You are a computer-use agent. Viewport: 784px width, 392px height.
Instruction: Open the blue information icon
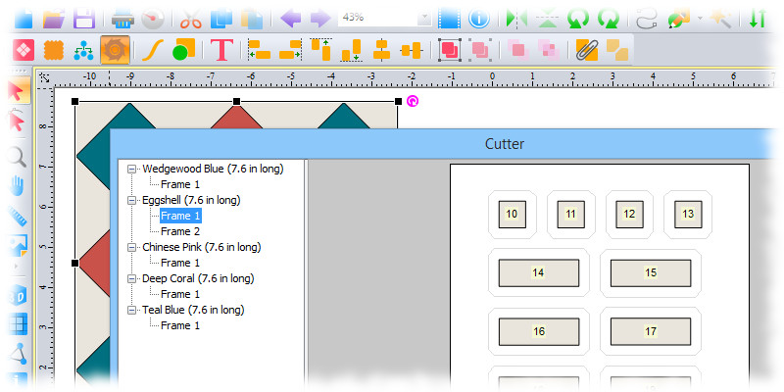[x=478, y=18]
